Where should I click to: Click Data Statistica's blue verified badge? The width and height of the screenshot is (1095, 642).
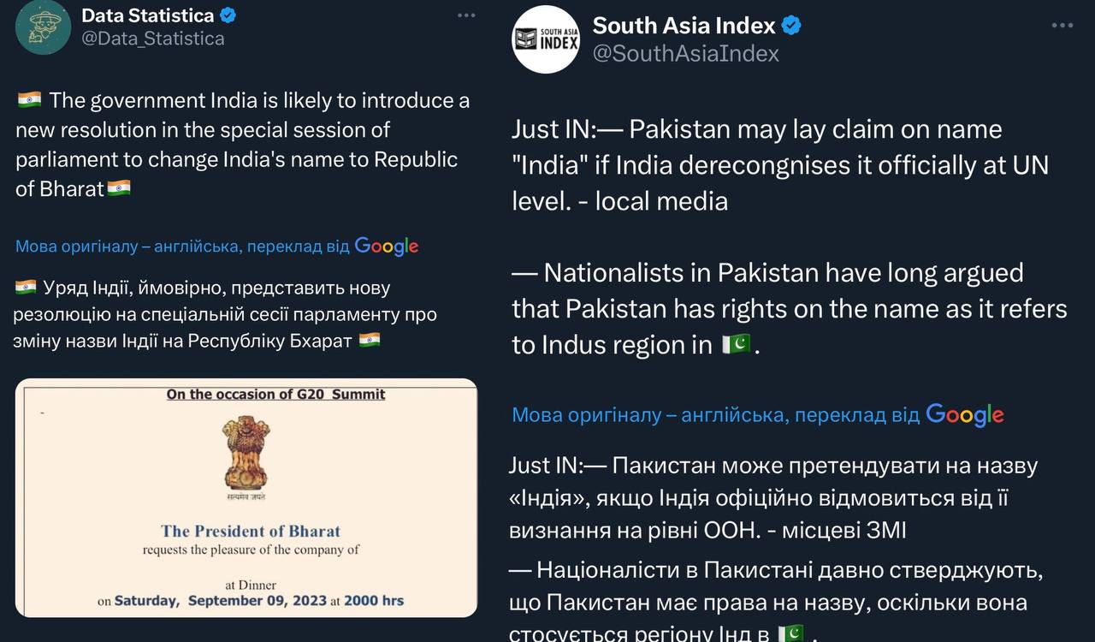[228, 15]
